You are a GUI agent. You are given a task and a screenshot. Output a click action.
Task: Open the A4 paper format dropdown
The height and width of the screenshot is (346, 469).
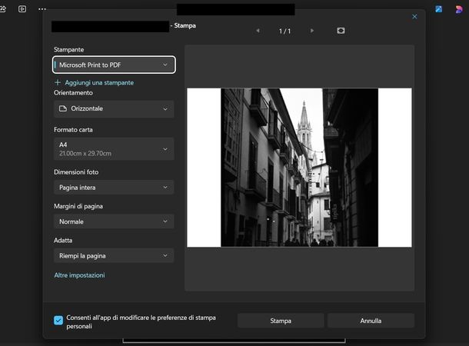114,148
